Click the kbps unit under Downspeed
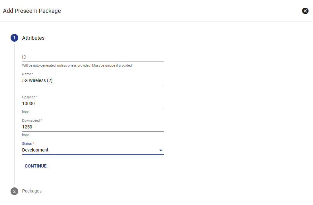 pos(26,135)
